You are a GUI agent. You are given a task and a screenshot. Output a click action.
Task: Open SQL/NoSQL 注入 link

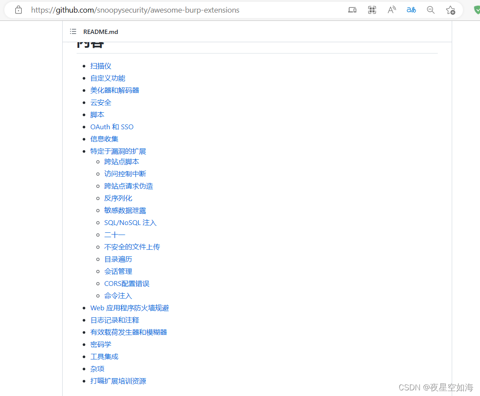point(131,223)
